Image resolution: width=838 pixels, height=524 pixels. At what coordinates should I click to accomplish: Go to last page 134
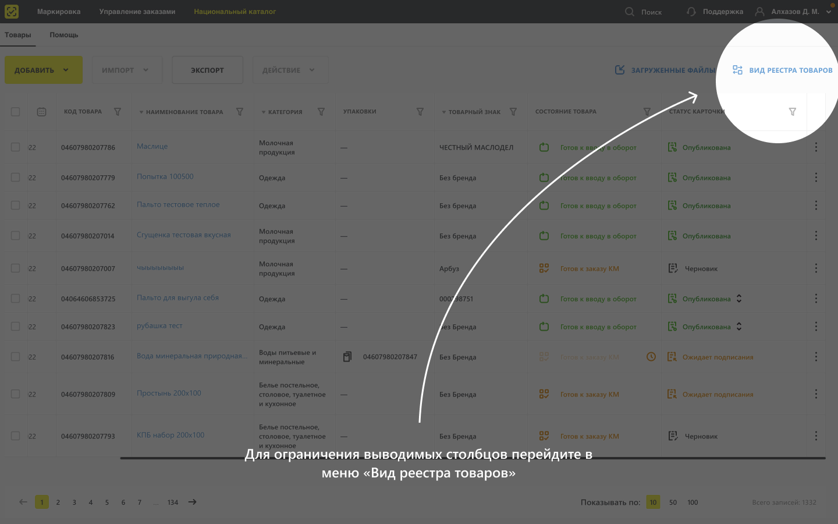[x=173, y=502]
